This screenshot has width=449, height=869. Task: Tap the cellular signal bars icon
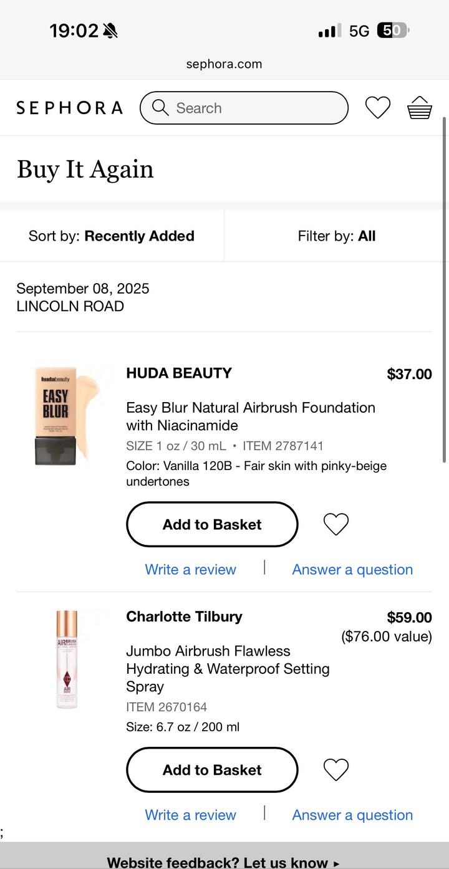point(329,31)
